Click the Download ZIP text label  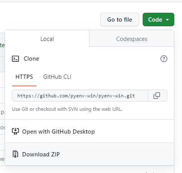pos(41,154)
